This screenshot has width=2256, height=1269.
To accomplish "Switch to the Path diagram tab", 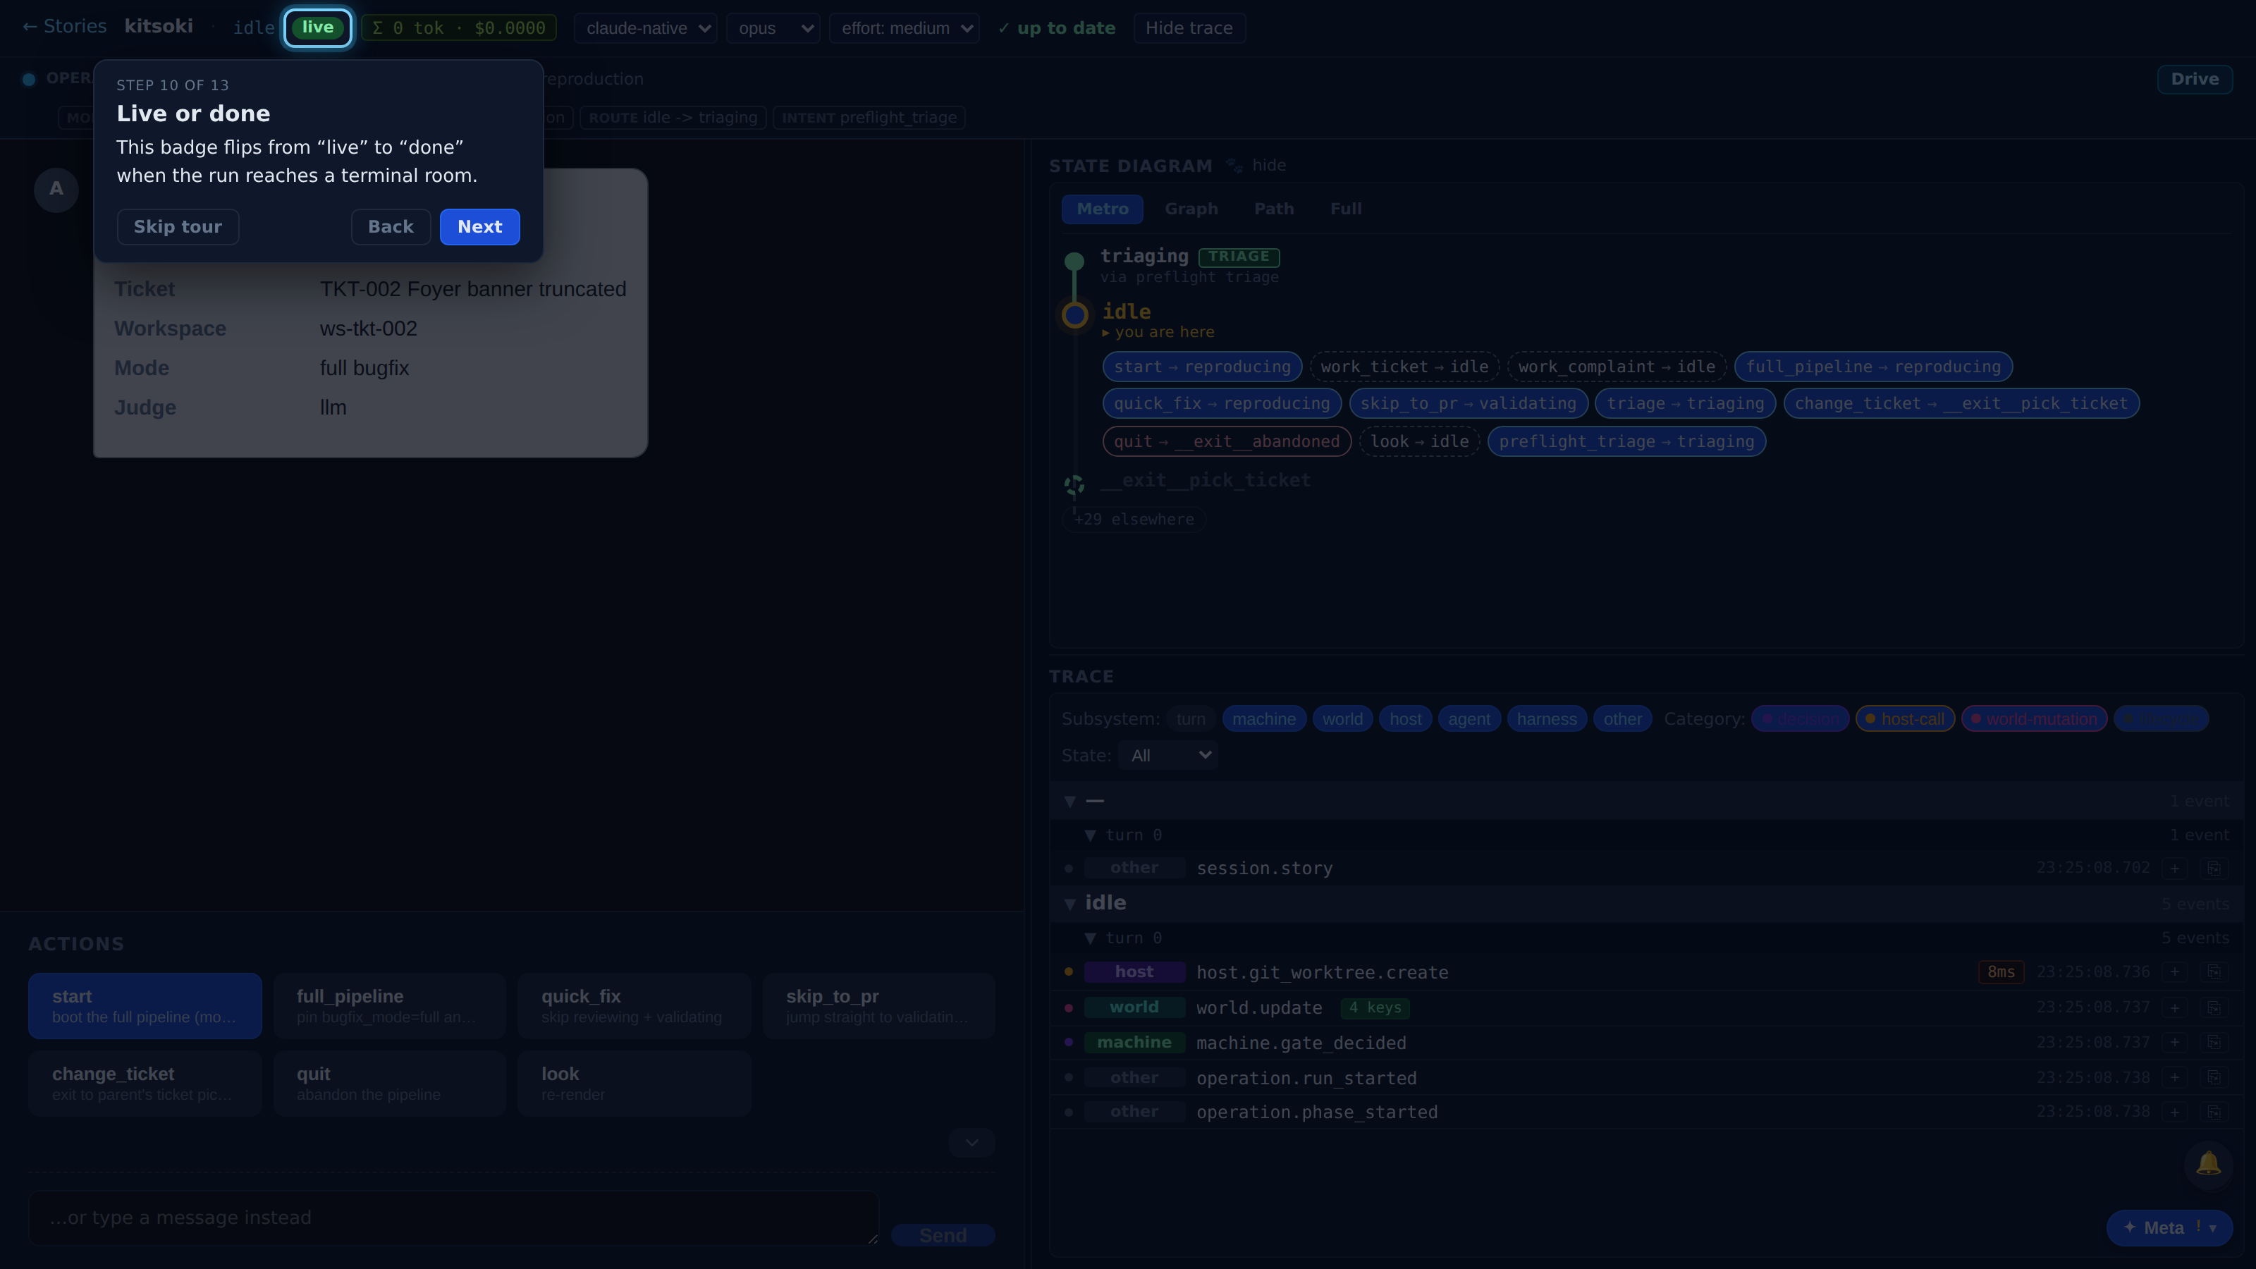I will [x=1273, y=209].
